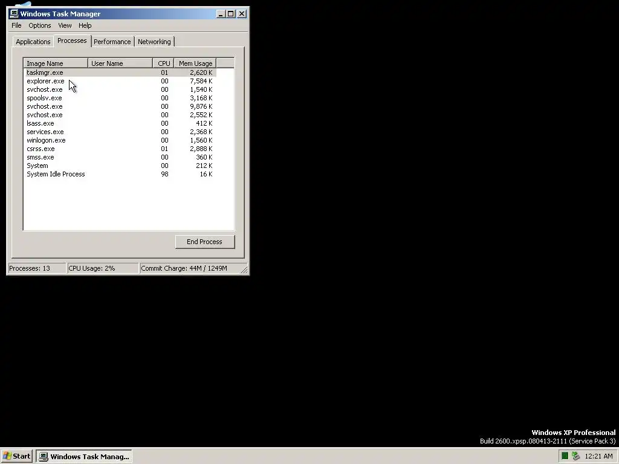Sort by the CPU column header
Screen dimensions: 619x464
164,63
